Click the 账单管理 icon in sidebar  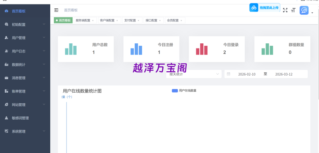point(6,91)
